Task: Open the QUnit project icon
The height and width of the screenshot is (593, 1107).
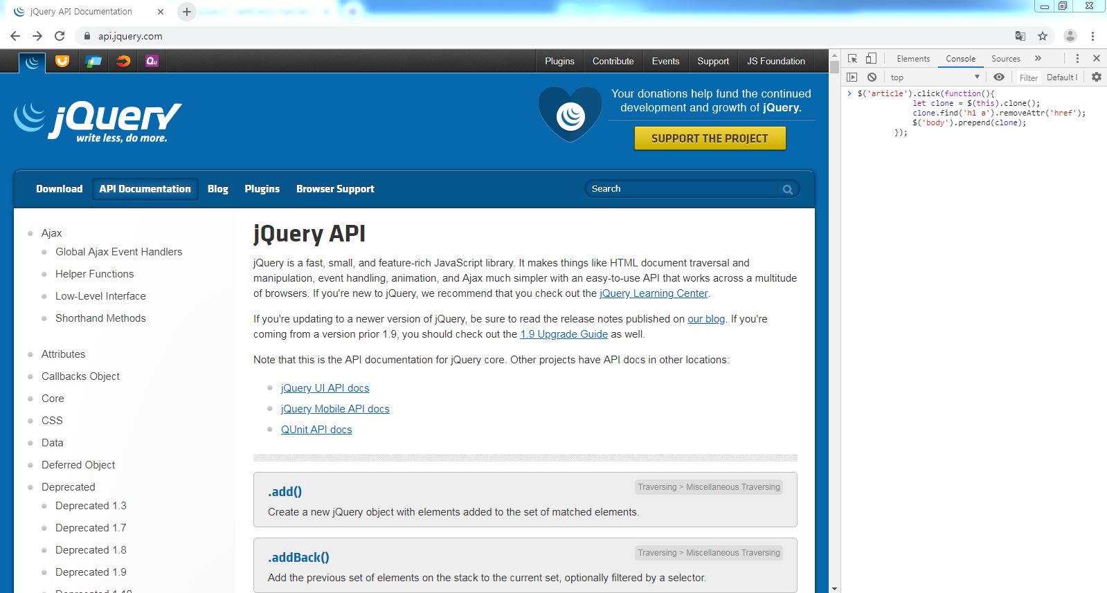Action: (152, 61)
